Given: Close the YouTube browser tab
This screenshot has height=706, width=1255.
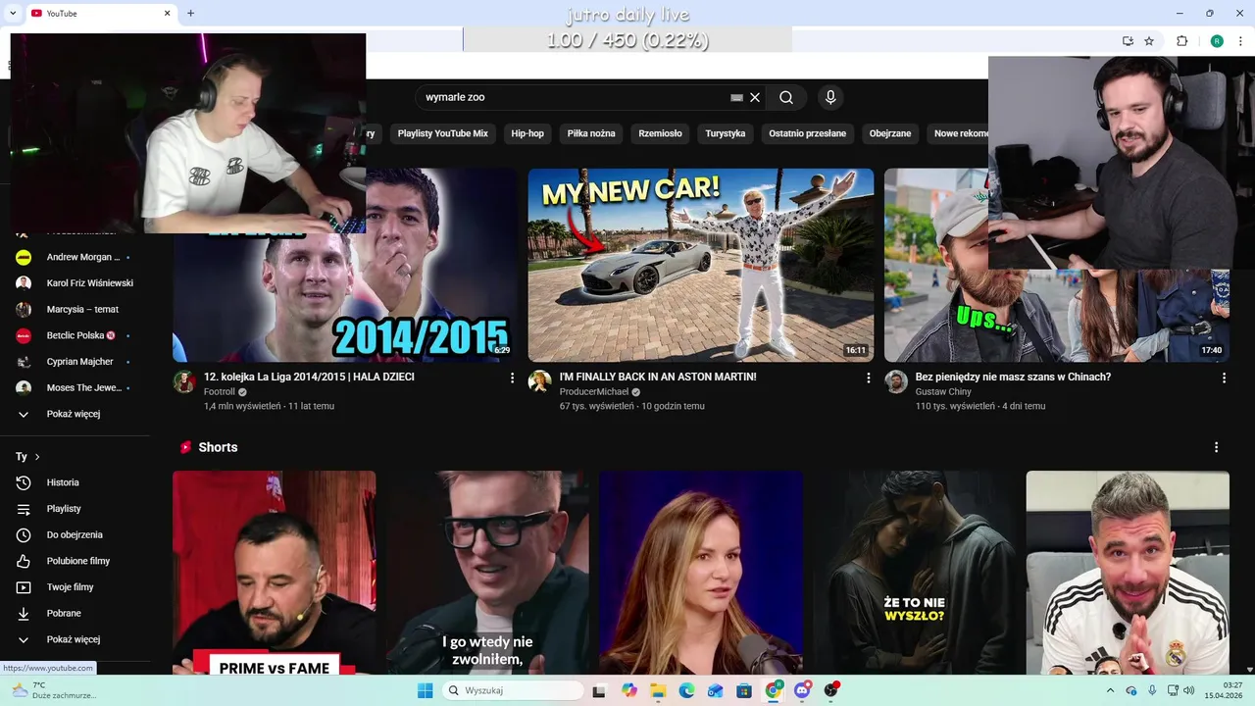Looking at the screenshot, I should (x=167, y=13).
